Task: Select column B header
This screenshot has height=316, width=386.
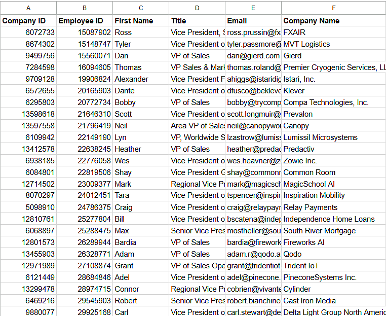Action: tap(84, 8)
